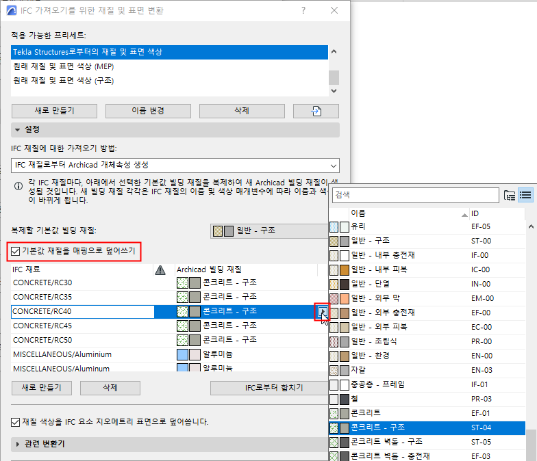This screenshot has height=461, width=537.
Task: Select CONCRETE/RC30 mapping row
Action: (x=170, y=283)
